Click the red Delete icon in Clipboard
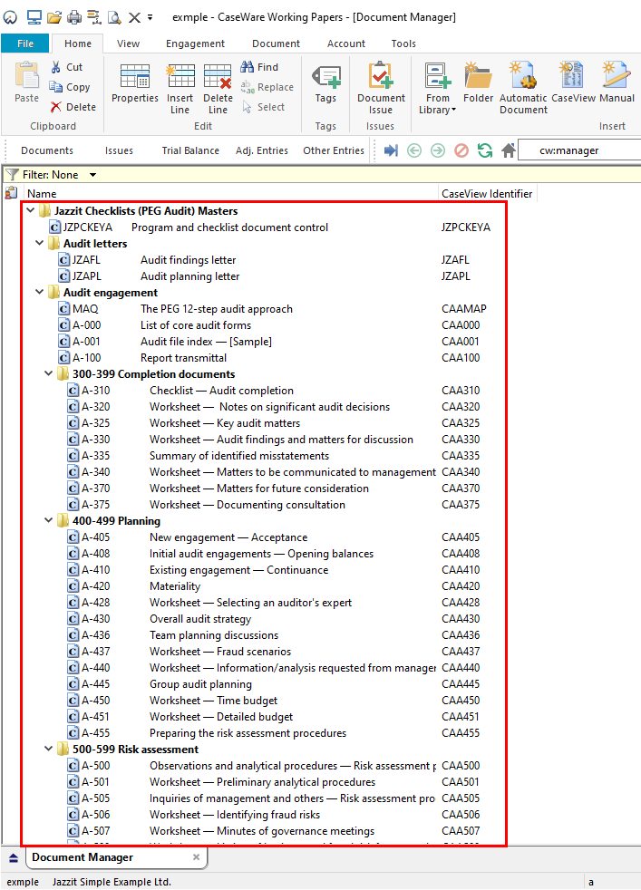 55,107
